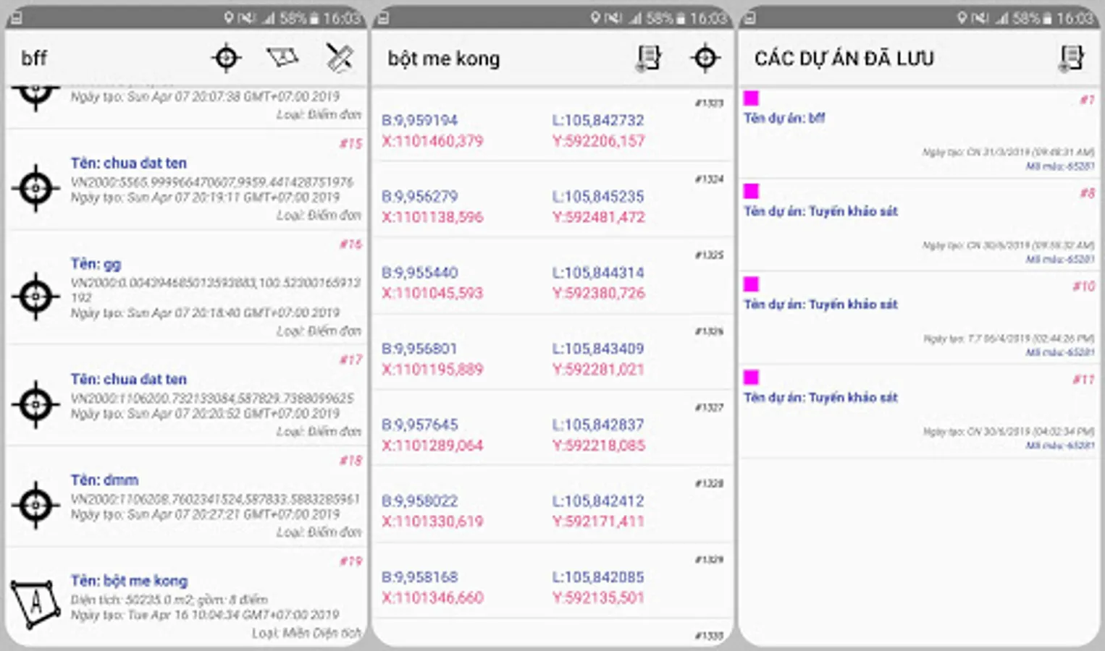Select coordinate 'L:105,844314'

click(597, 273)
